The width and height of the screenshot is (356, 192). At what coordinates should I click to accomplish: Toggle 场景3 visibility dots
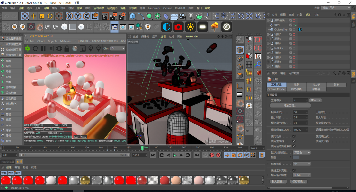294,57
